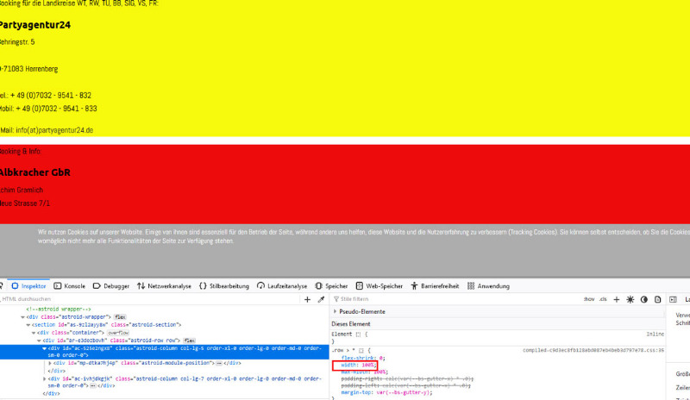This screenshot has height=400, width=690.
Task: Toggle the .cls classes panel
Action: coord(603,299)
